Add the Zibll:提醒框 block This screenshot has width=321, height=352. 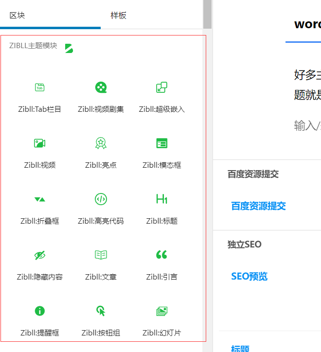(40, 320)
